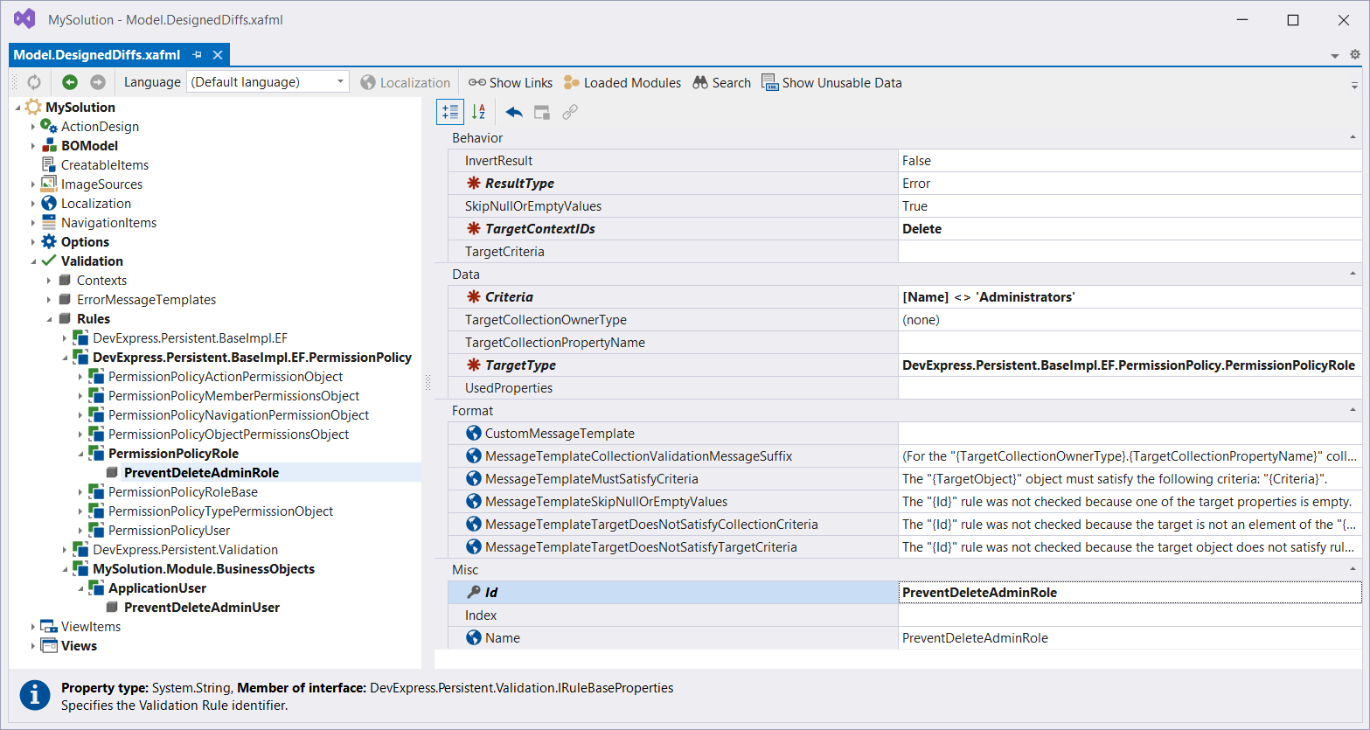Open toolbar overflow options arrow
Image resolution: width=1370 pixels, height=730 pixels.
(1354, 85)
